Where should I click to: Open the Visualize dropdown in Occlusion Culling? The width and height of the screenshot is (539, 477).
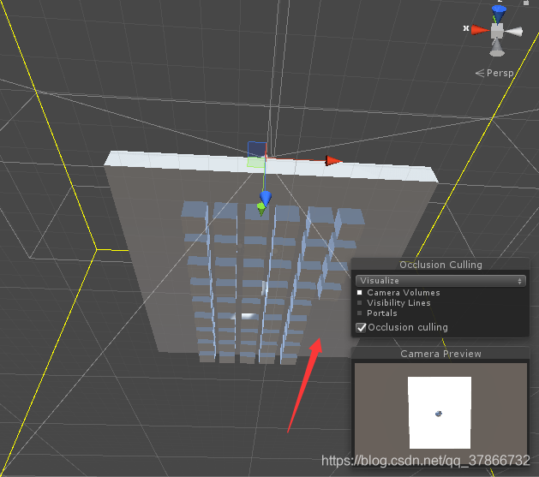click(x=440, y=281)
